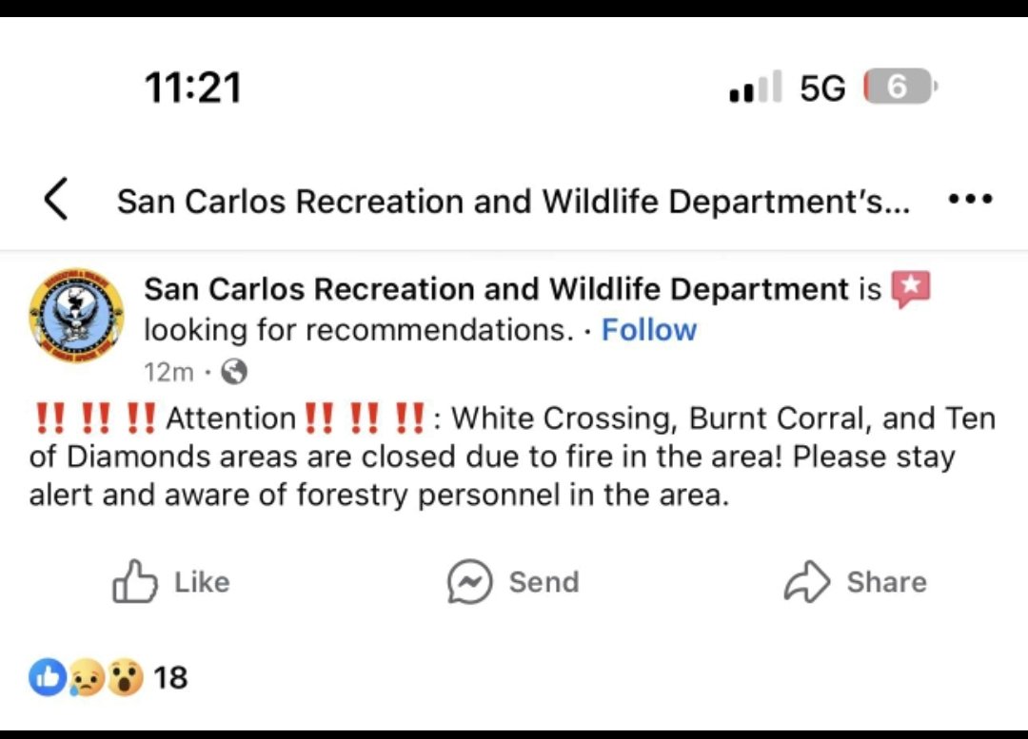Screen dimensions: 1028x739
Task: Tap the Like button label
Action: (x=202, y=582)
